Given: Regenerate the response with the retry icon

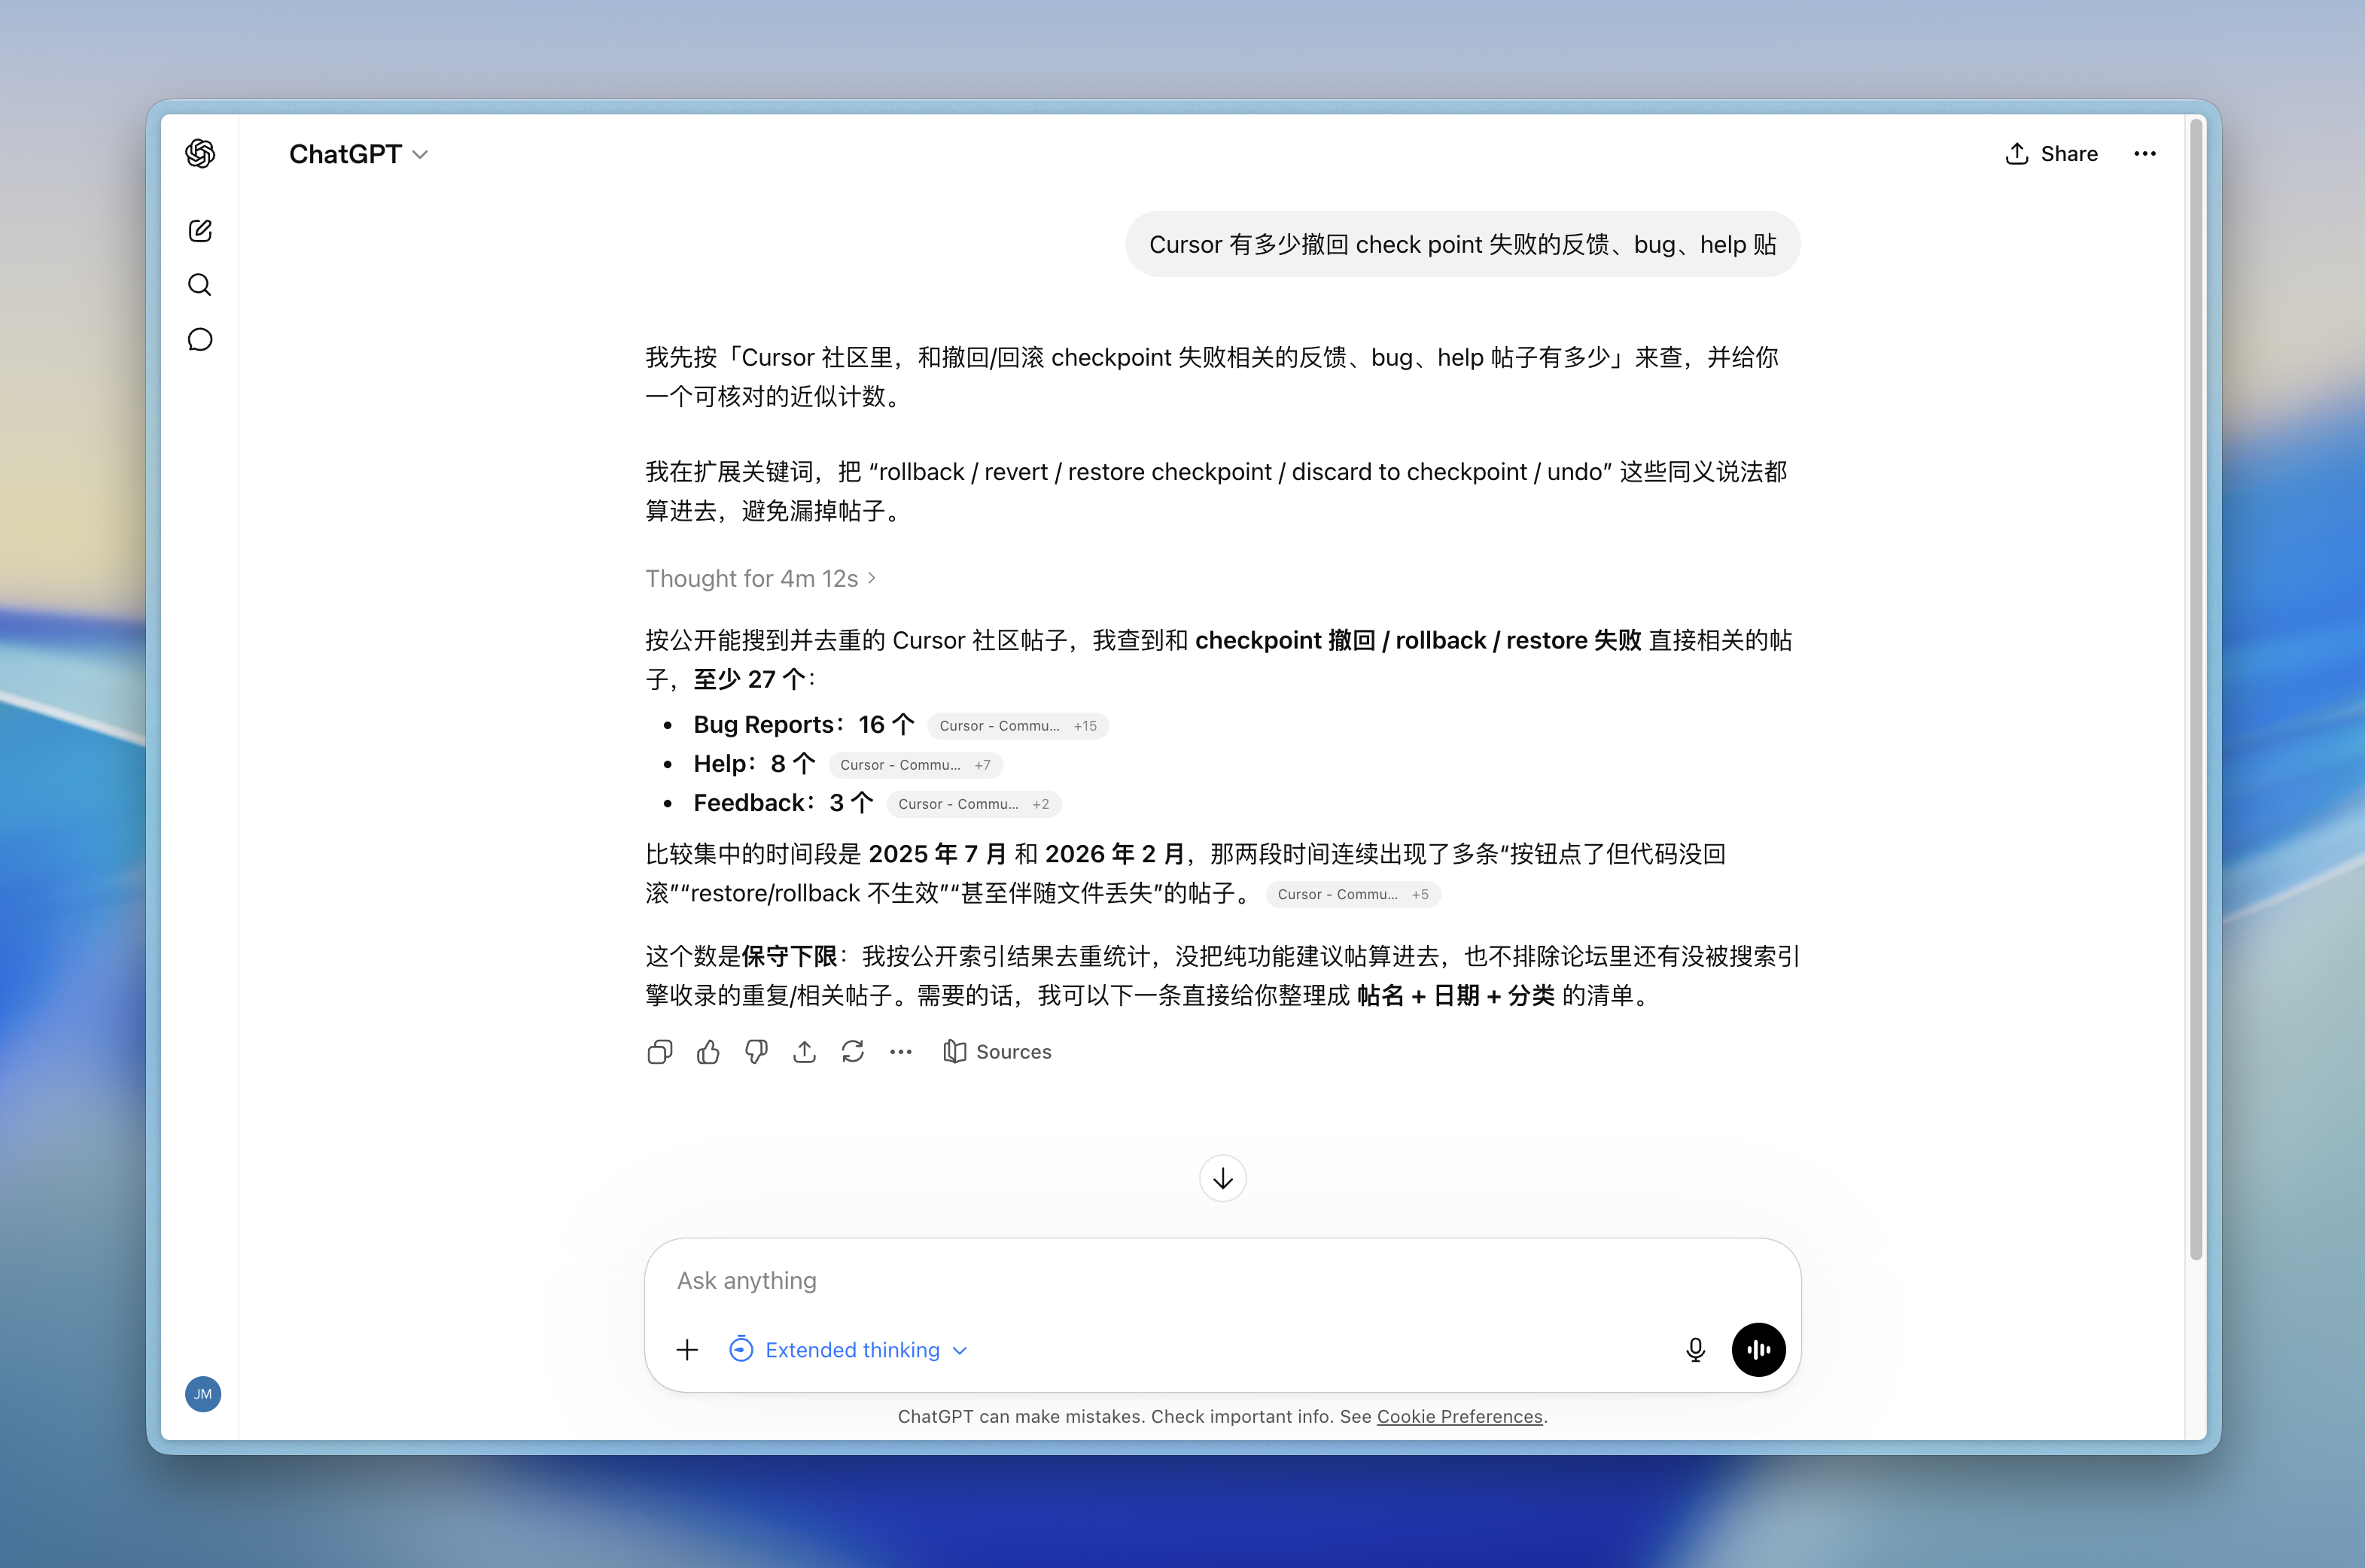Looking at the screenshot, I should [852, 1052].
